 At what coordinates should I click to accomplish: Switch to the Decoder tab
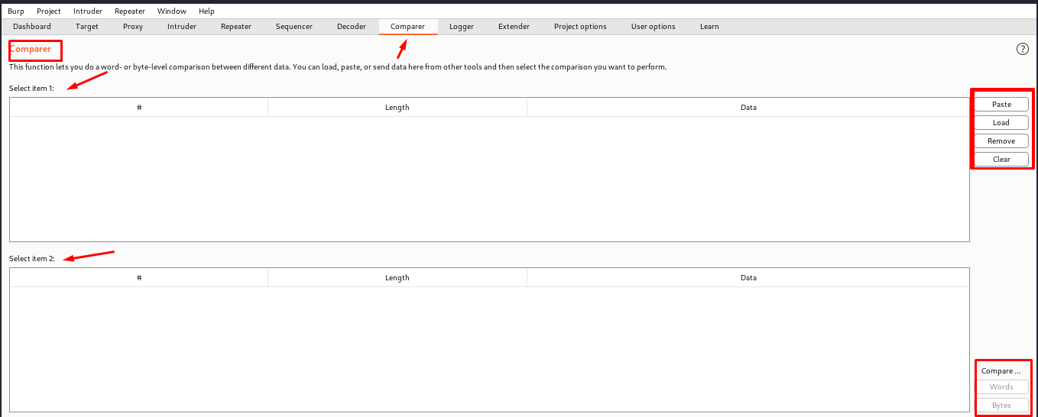coord(352,27)
